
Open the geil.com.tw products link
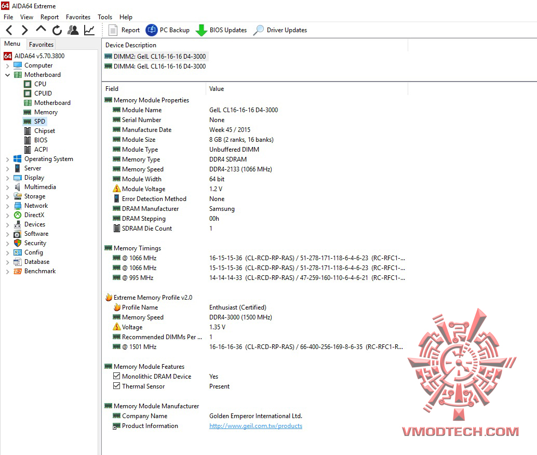pos(256,426)
